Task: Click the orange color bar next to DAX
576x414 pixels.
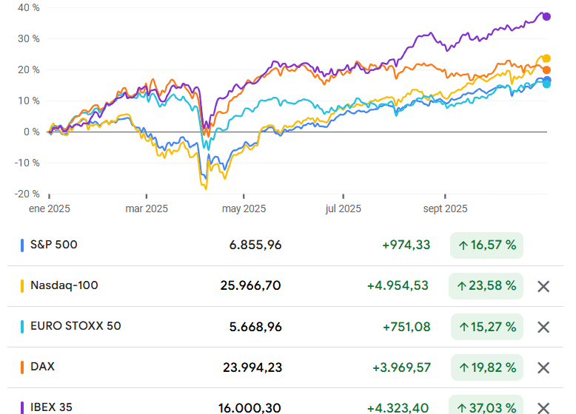Action: 23,367
